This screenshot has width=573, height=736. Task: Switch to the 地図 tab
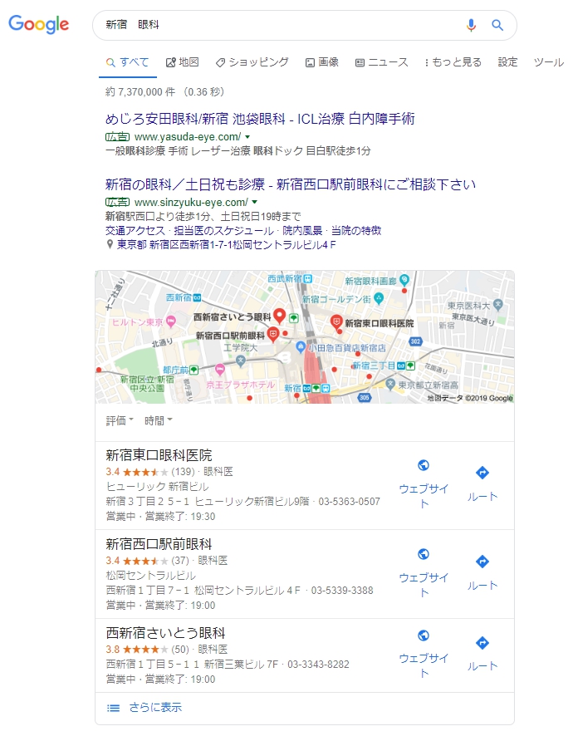pos(183,62)
